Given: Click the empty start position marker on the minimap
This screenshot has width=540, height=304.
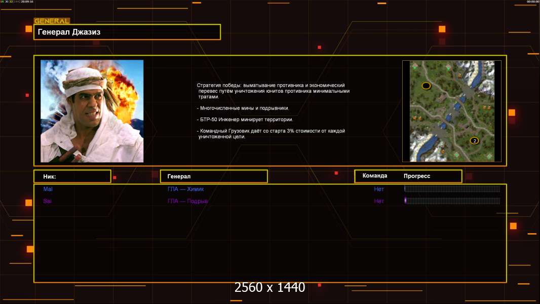Looking at the screenshot, I should pyautogui.click(x=426, y=86).
